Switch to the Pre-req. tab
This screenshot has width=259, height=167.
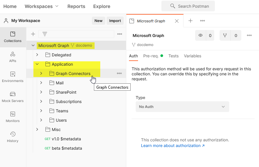tap(153, 56)
